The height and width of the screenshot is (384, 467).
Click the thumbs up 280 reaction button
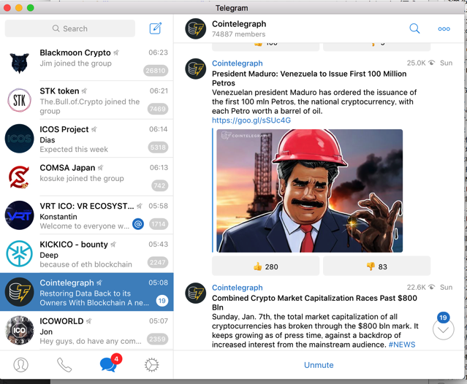pos(266,266)
